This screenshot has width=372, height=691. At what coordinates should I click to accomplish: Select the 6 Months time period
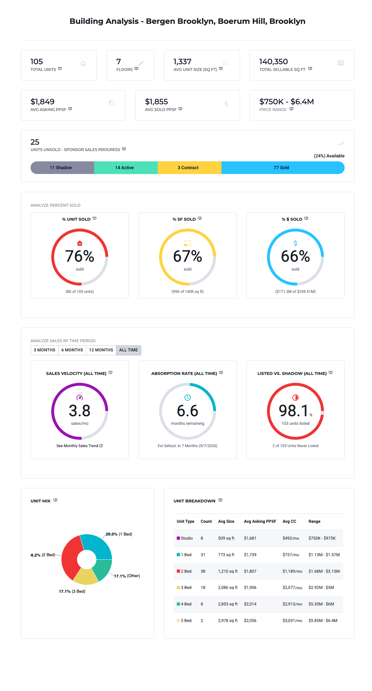coord(72,350)
